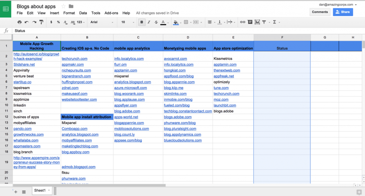Open the Insert menu
Image resolution: width=365 pixels, height=196 pixels.
click(54, 13)
